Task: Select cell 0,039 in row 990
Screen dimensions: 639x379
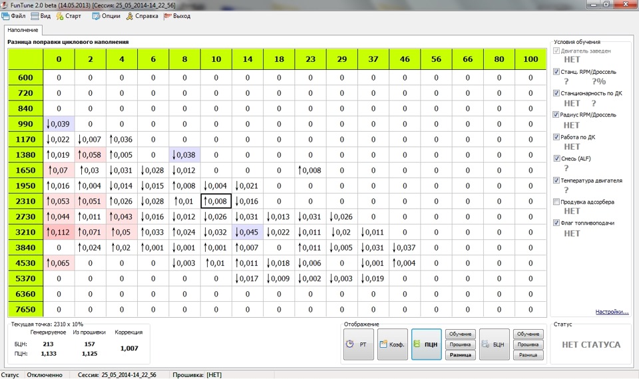Action: click(x=59, y=124)
